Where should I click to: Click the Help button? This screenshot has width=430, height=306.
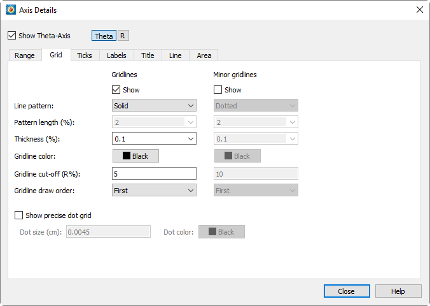[398, 291]
